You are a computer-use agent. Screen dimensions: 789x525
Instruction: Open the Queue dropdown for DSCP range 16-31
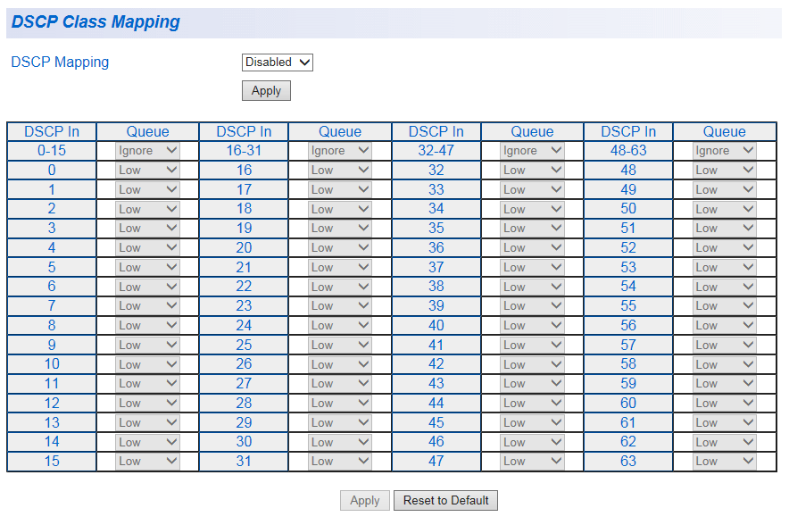[340, 151]
